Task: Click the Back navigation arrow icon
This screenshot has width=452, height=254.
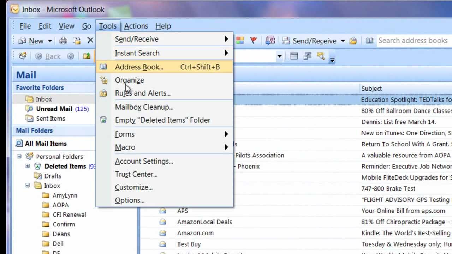Action: [x=38, y=56]
